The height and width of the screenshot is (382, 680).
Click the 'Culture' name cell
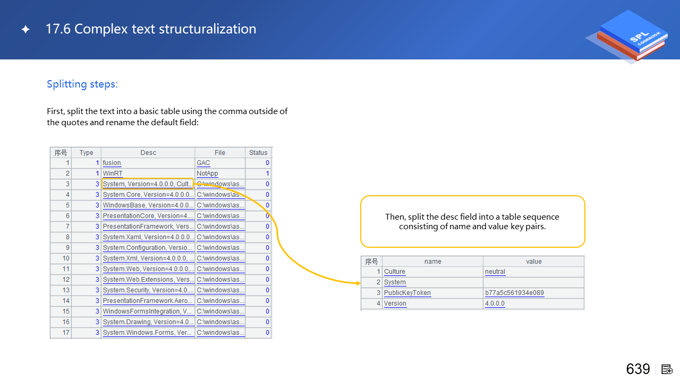point(395,272)
